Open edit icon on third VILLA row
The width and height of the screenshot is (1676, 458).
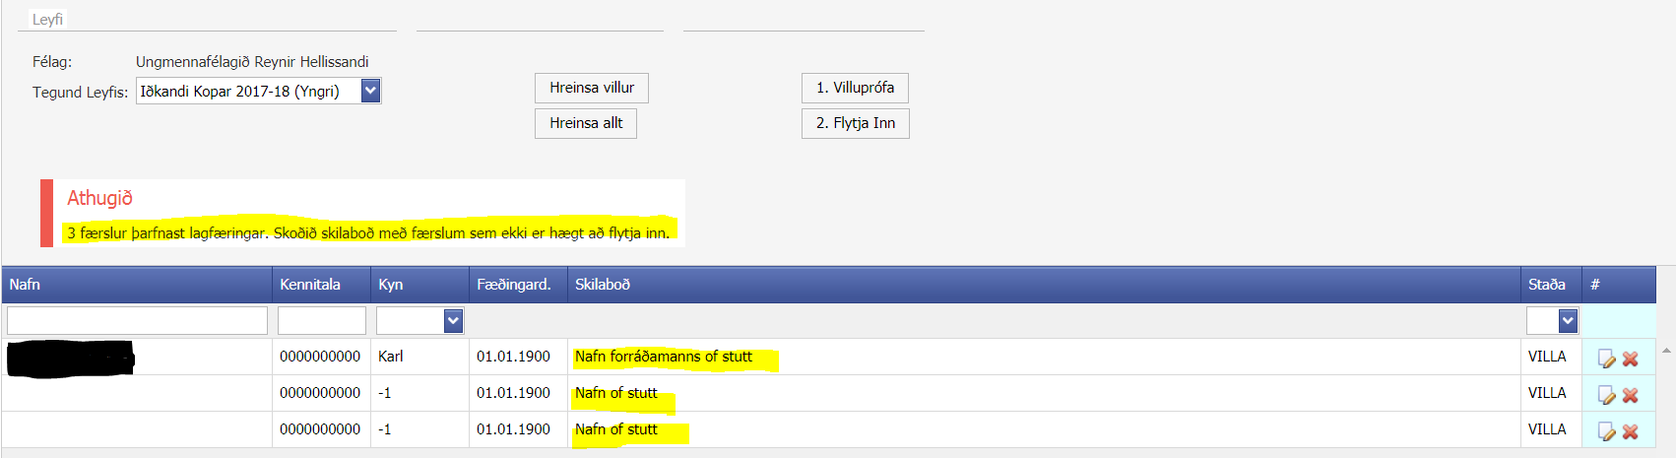click(x=1606, y=431)
